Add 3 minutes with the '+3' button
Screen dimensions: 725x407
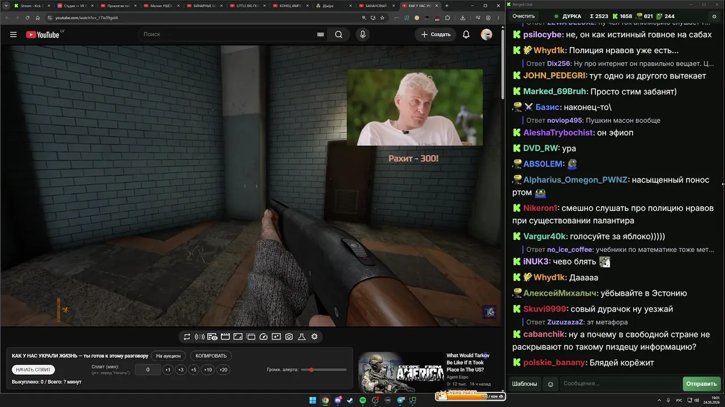coord(181,370)
